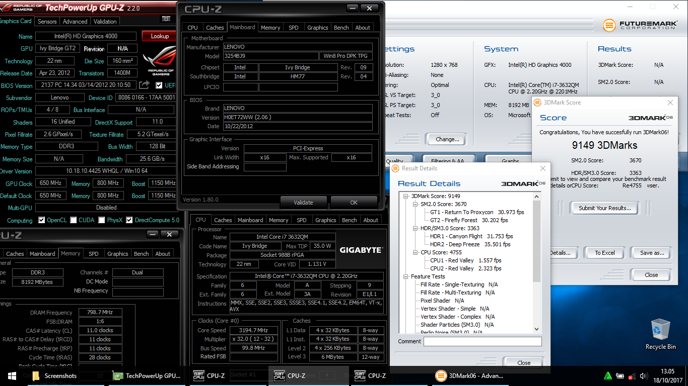The height and width of the screenshot is (386, 688).
Task: Collapse the SM2.0 Score: 3670 tree node
Action: [x=416, y=204]
